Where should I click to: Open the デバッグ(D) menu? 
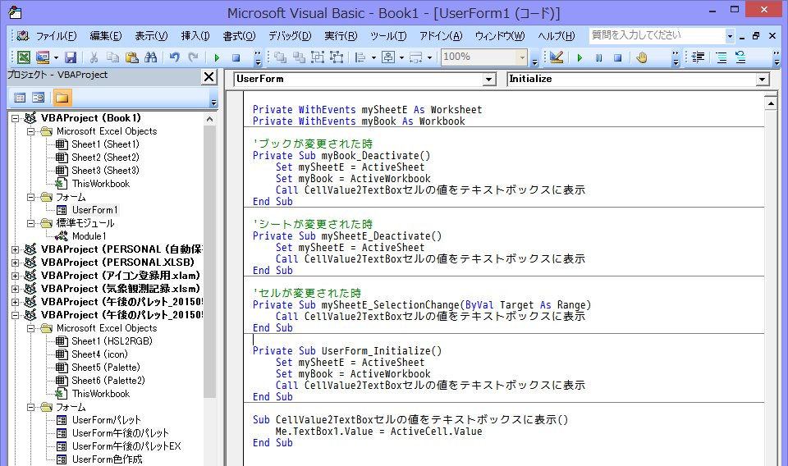click(290, 35)
